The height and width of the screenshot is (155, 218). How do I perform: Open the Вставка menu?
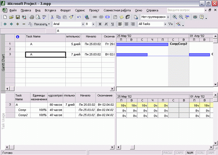(51, 11)
